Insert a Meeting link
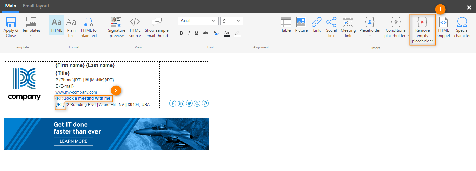 point(348,27)
